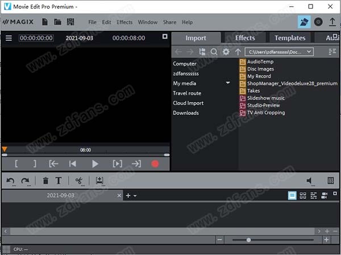Click the Redo arrow icon
341x255 pixels.
coord(26,181)
